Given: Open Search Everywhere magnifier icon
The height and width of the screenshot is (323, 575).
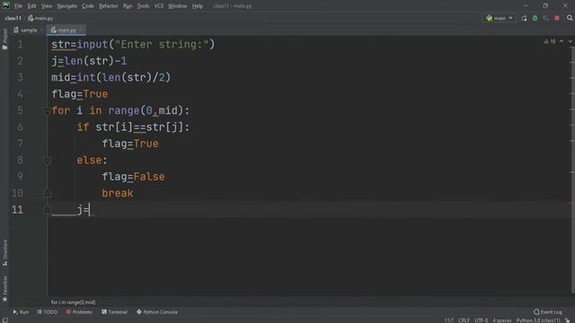Looking at the screenshot, I should [x=570, y=18].
